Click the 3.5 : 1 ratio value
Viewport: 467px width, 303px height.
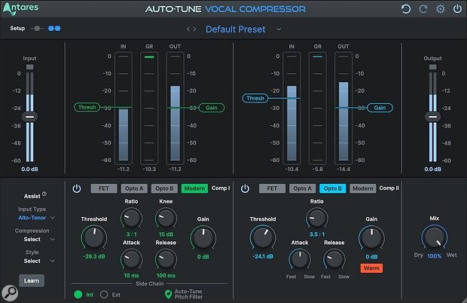tap(317, 234)
